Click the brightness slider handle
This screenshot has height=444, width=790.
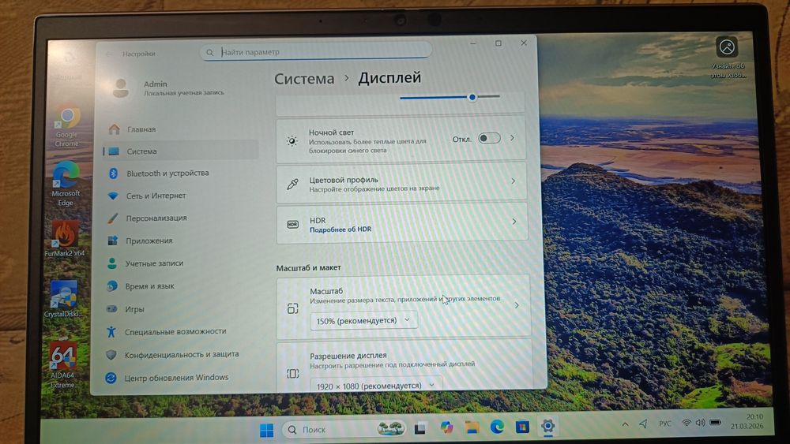pyautogui.click(x=472, y=97)
